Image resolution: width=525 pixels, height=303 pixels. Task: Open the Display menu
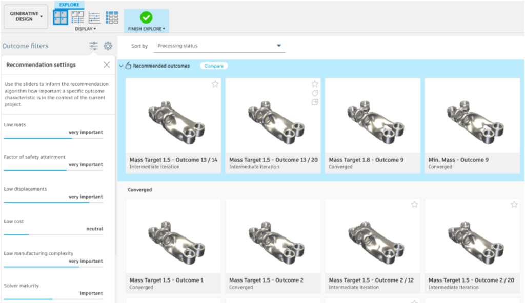85,29
